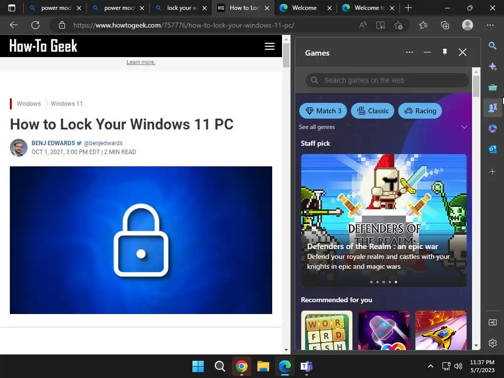Open Games panel more options
The height and width of the screenshot is (378, 504).
pyautogui.click(x=409, y=52)
